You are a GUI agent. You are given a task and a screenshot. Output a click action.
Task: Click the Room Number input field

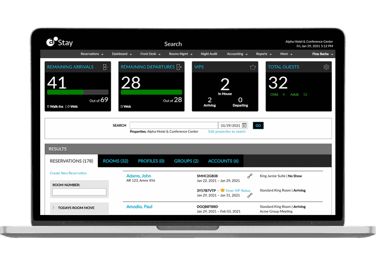[79, 192]
